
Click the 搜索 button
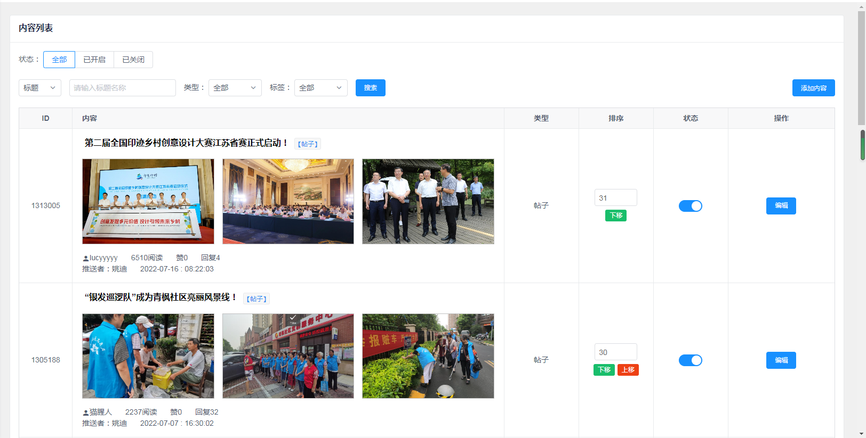pos(371,88)
